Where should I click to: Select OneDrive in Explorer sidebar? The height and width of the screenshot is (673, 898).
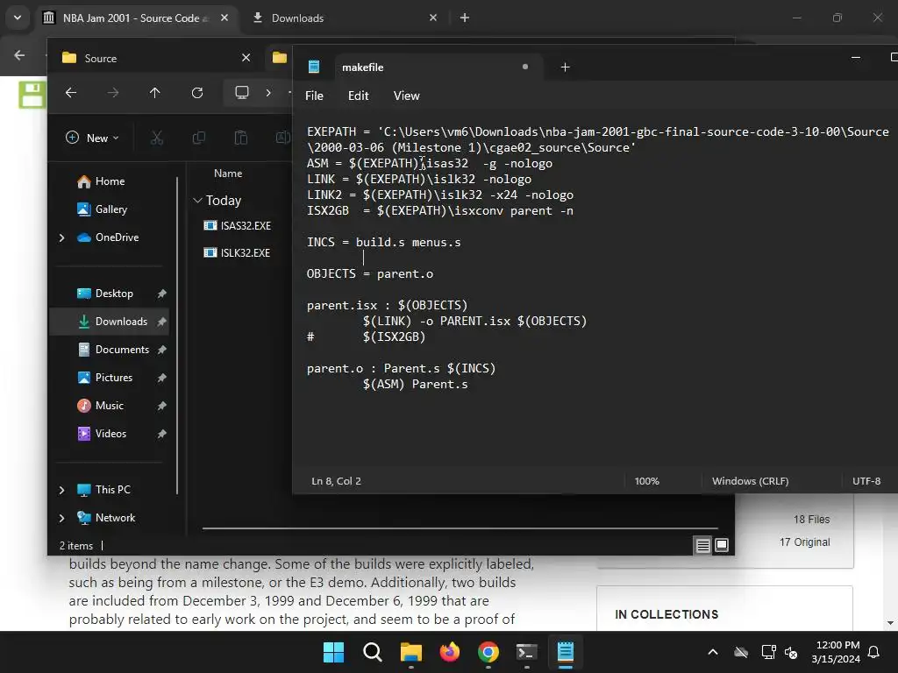(x=117, y=237)
